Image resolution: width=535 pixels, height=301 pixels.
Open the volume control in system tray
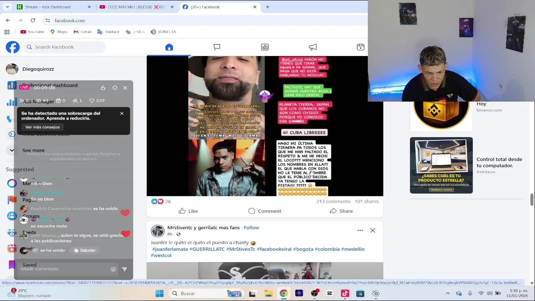[x=489, y=293]
